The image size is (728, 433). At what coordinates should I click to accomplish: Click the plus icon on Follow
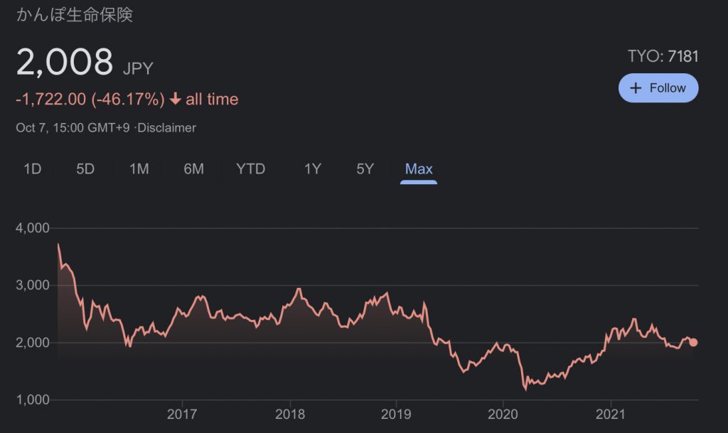tap(636, 88)
